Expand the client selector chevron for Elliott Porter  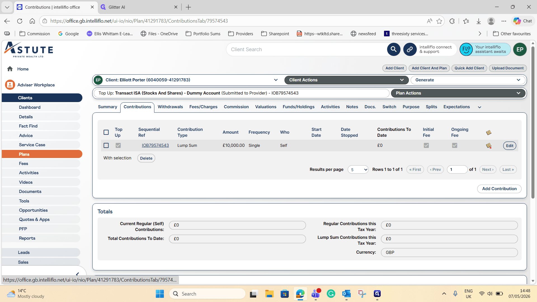pos(276,80)
